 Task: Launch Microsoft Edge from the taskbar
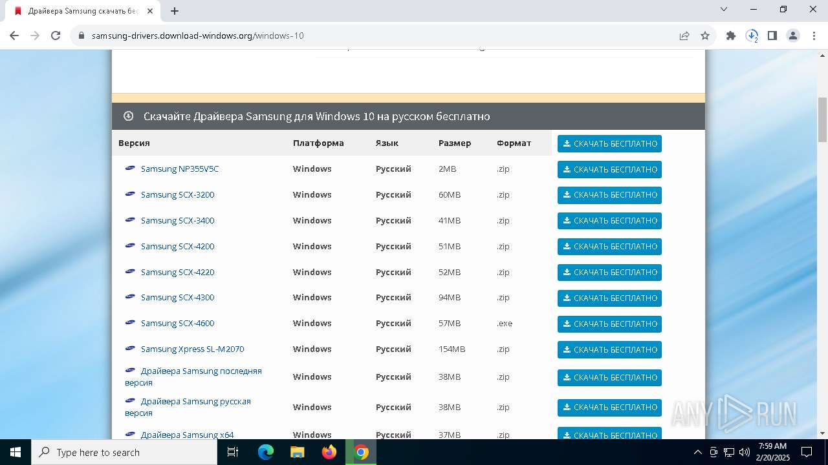266,452
